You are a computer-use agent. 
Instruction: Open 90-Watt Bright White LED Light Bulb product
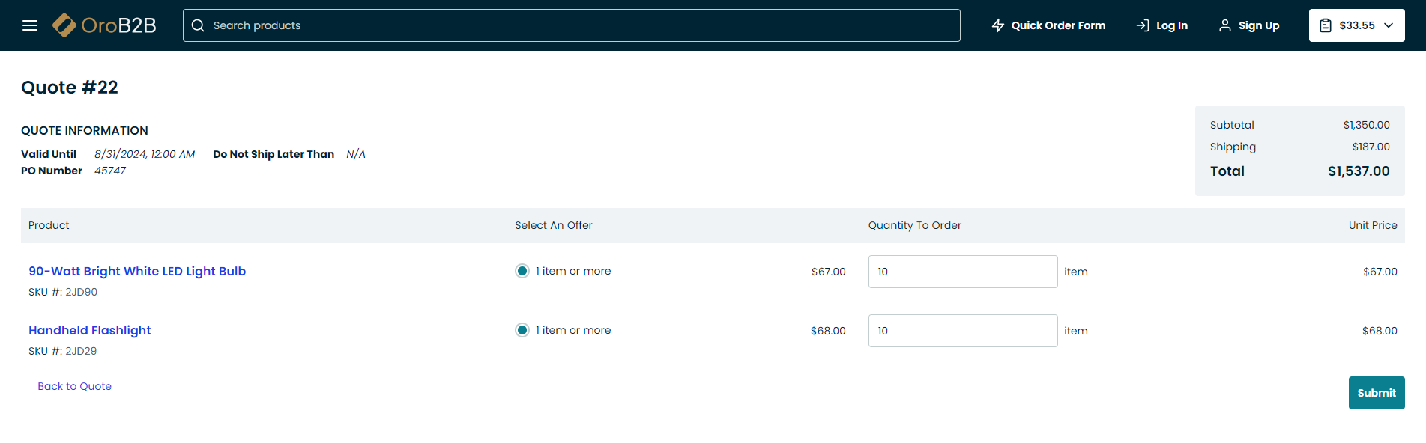point(137,271)
